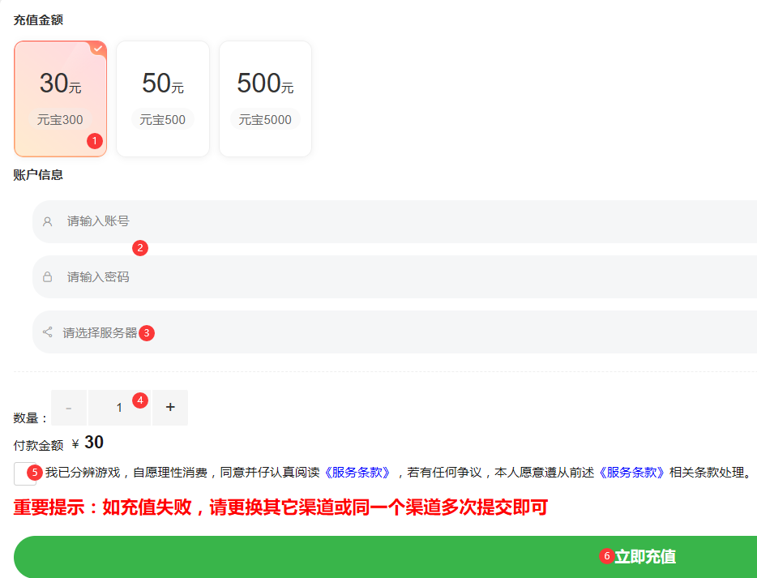The height and width of the screenshot is (578, 757).
Task: Pick the 500元 元宝5000 option
Action: pyautogui.click(x=265, y=99)
